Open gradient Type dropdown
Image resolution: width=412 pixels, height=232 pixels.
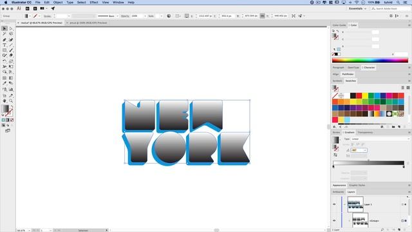tap(380, 139)
